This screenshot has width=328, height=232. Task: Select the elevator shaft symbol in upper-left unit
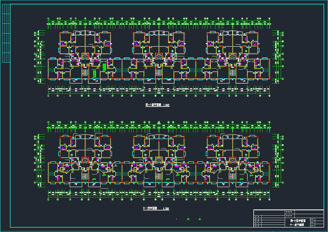coord(85,56)
